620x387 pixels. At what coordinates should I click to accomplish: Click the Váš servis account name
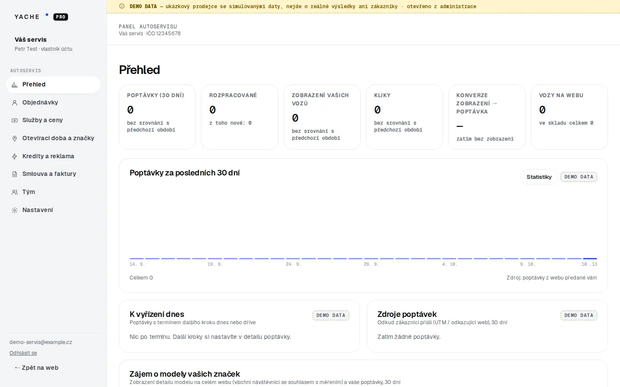(x=31, y=40)
